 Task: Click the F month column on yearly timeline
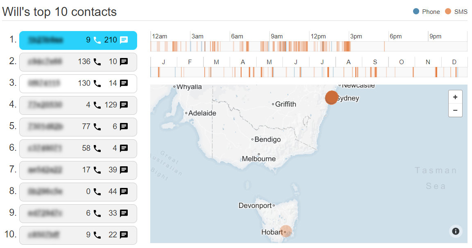pos(190,62)
